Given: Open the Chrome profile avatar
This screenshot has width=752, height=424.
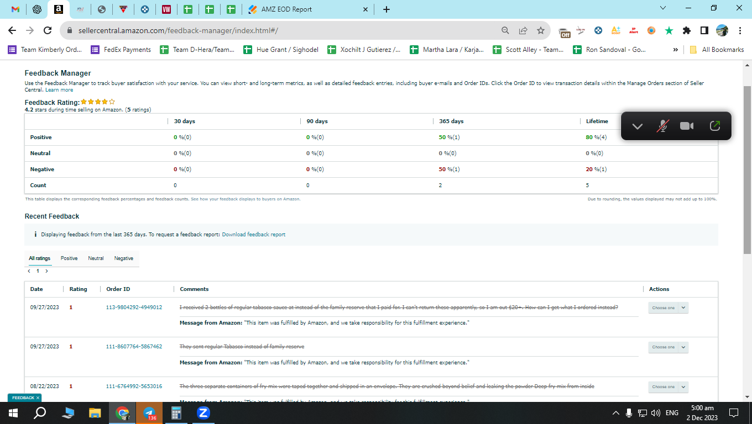Looking at the screenshot, I should click(x=722, y=30).
